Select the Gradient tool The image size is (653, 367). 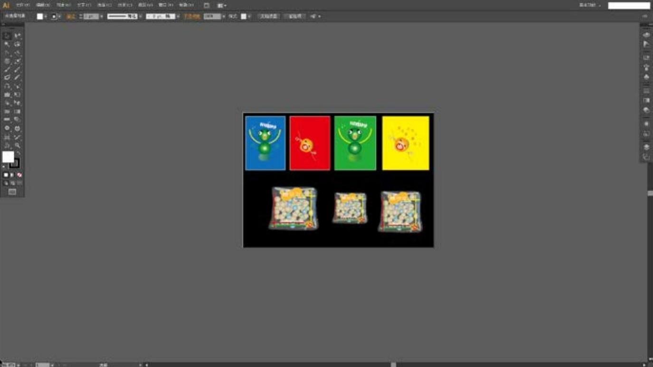(x=17, y=111)
